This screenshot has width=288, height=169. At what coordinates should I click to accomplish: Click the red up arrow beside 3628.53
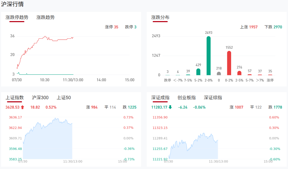pos(23,107)
